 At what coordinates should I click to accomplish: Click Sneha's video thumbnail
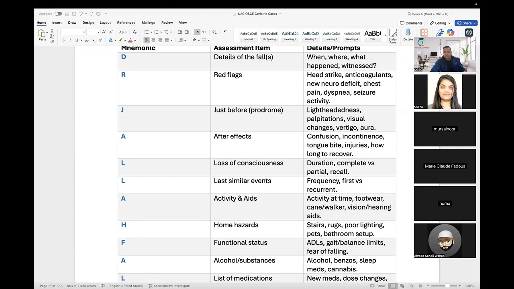click(x=445, y=92)
